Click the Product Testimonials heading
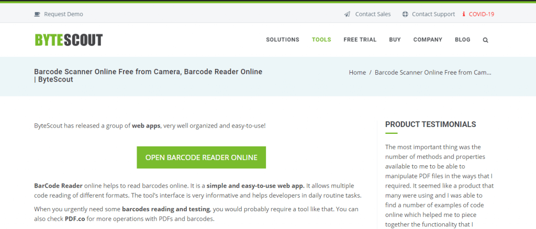 pyautogui.click(x=430, y=124)
